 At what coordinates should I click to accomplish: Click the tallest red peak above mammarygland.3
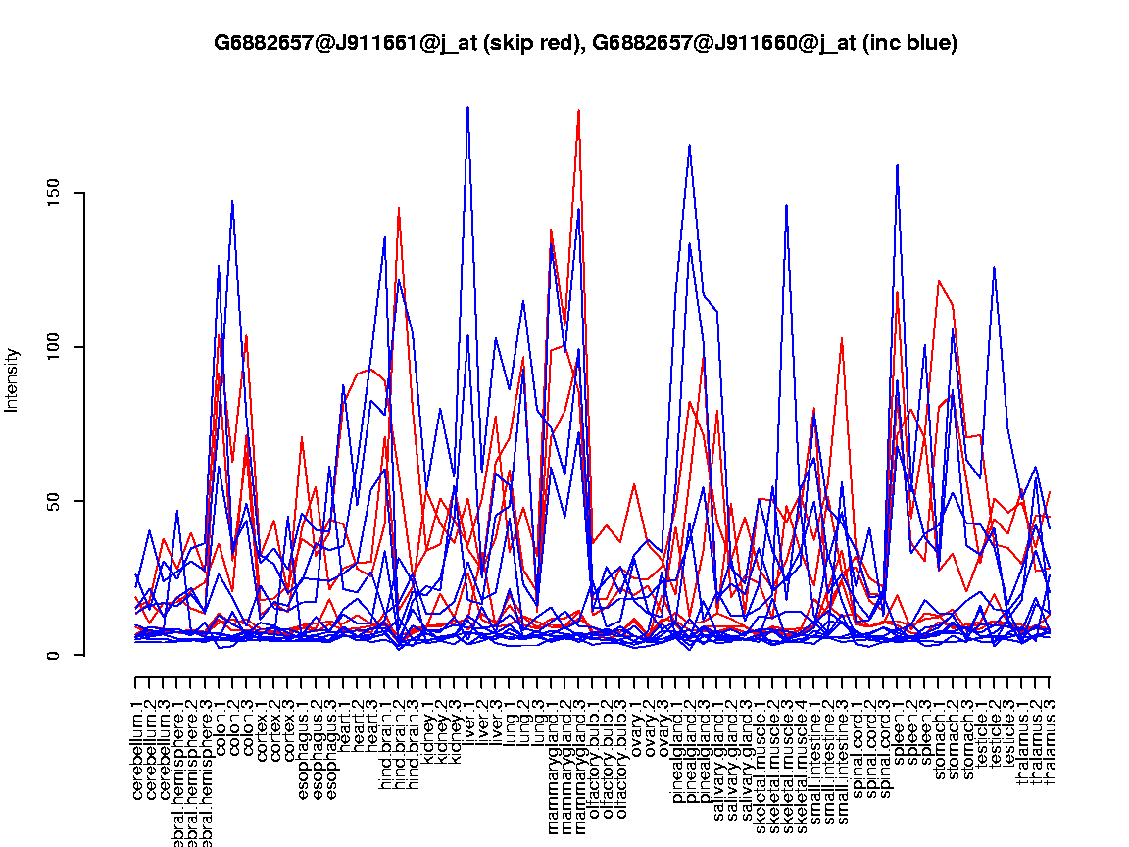pos(579,110)
